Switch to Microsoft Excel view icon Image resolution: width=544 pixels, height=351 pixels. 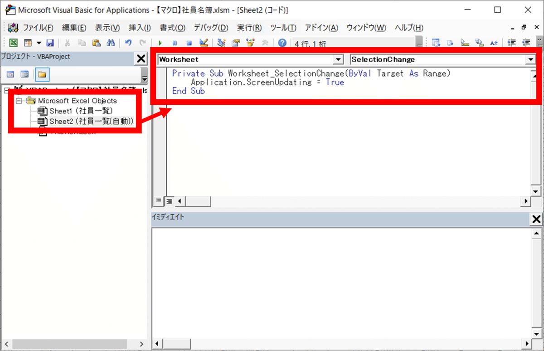(x=13, y=43)
